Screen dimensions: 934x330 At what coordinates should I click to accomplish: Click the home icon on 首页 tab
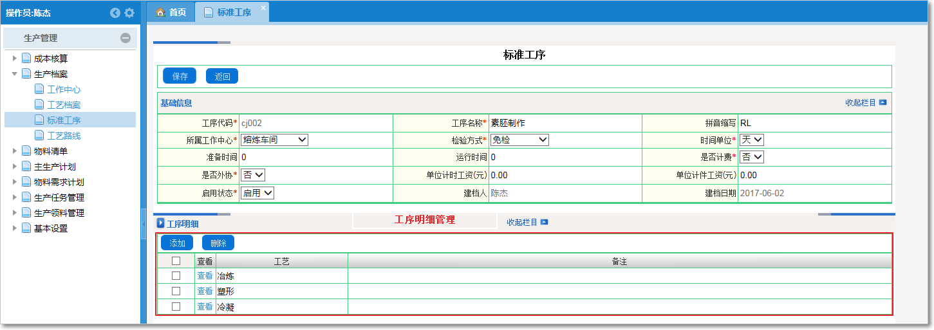click(x=161, y=12)
